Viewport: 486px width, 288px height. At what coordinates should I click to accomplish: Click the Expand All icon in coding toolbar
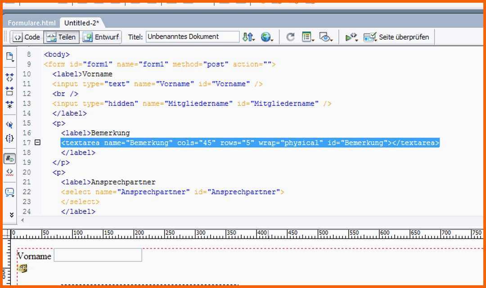[9, 104]
